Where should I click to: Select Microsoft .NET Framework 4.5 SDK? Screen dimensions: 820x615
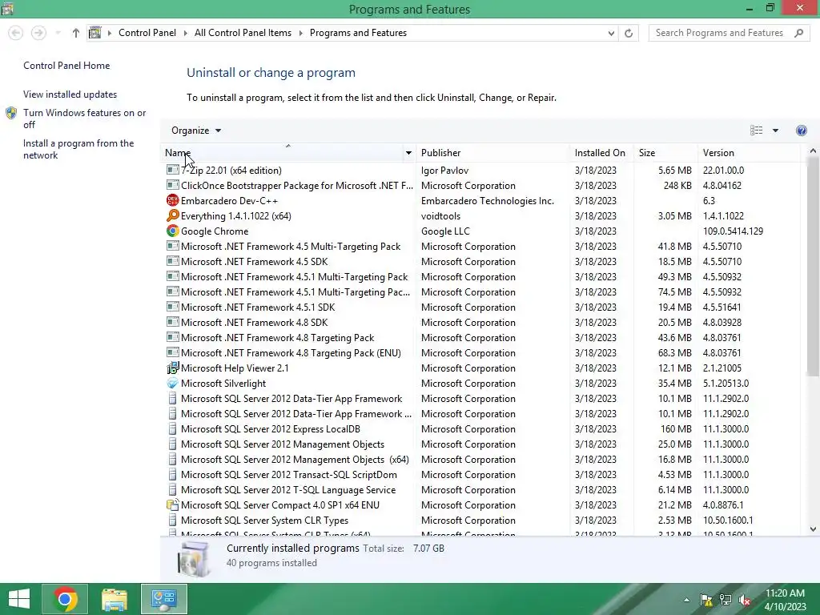[481, 262]
